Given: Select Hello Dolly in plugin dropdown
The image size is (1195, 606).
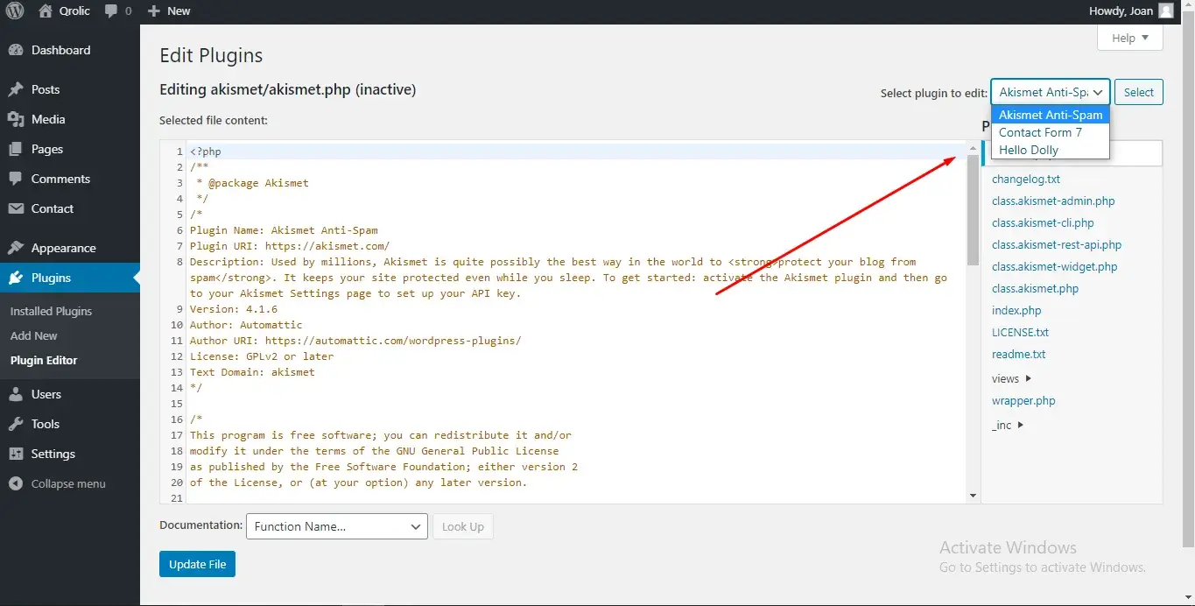Looking at the screenshot, I should [x=1029, y=150].
